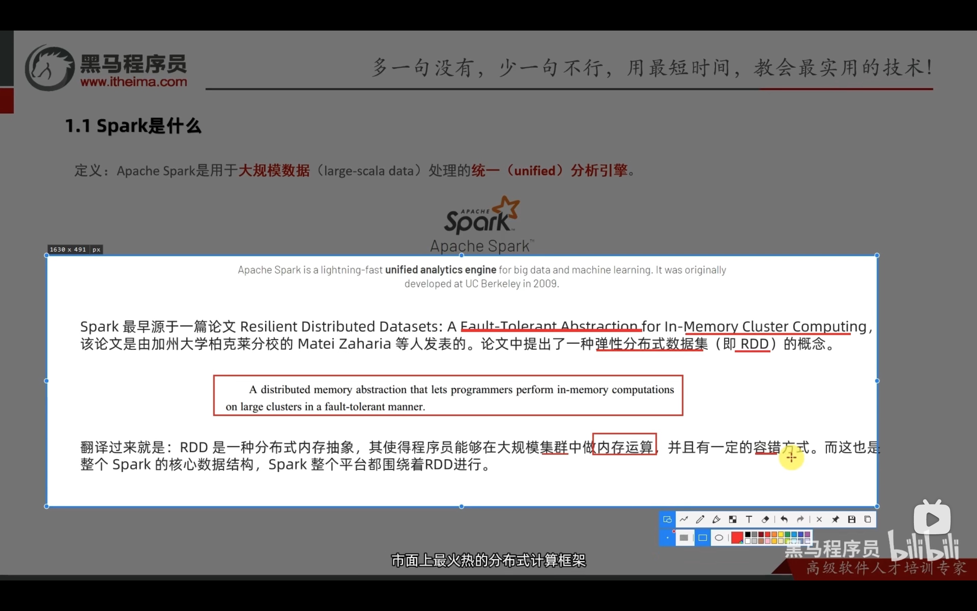Copy the screenshot to clipboard
Screen dimensions: 977x611
[867, 519]
